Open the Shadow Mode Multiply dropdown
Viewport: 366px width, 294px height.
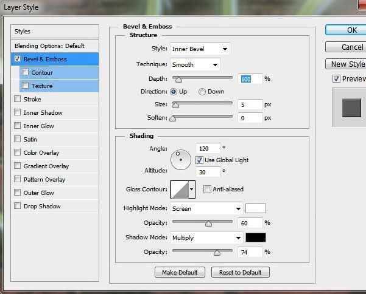207,238
